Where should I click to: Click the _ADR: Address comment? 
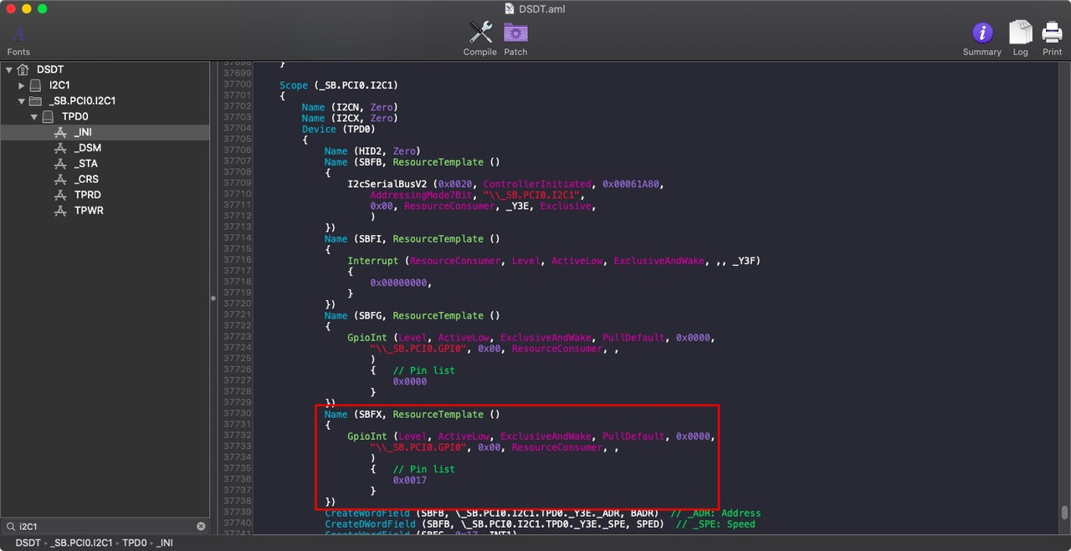click(x=715, y=513)
